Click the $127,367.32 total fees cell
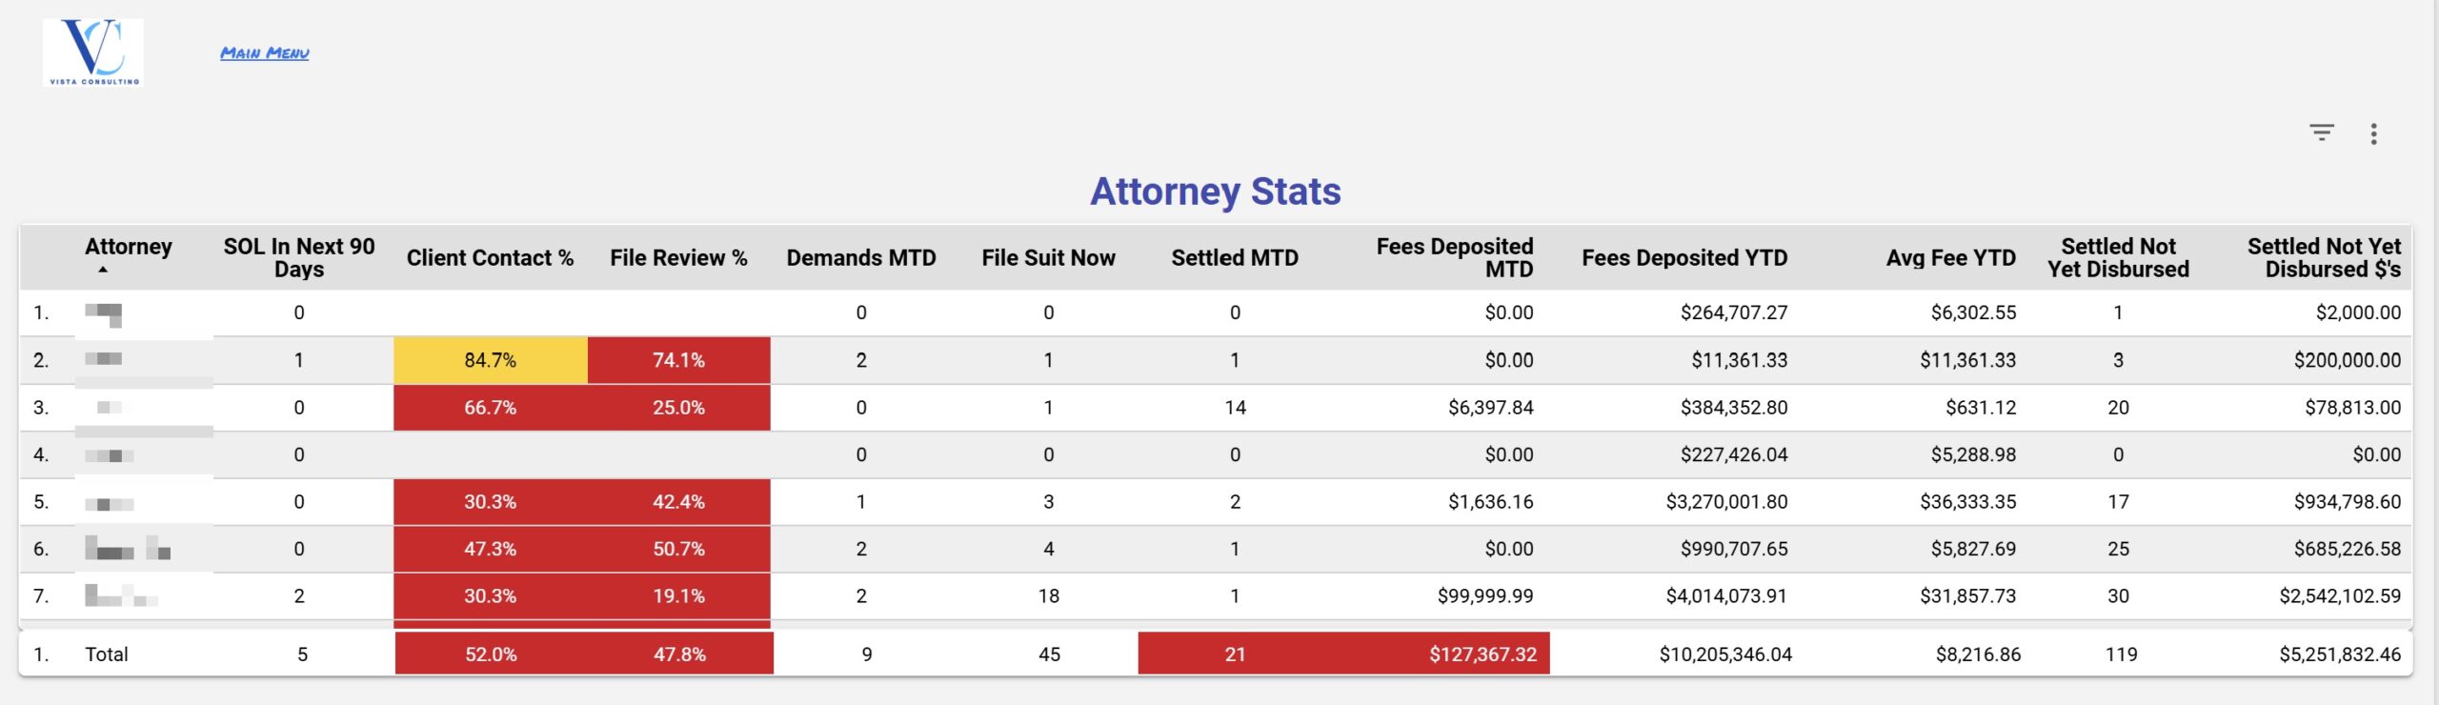Viewport: 2439px width, 705px height. point(1482,654)
